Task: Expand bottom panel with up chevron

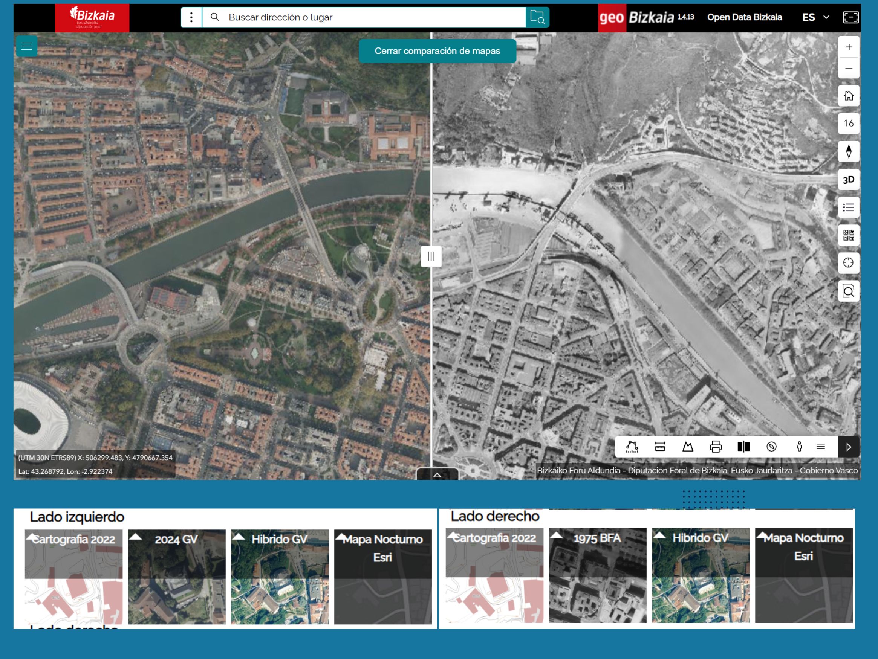Action: [x=437, y=474]
